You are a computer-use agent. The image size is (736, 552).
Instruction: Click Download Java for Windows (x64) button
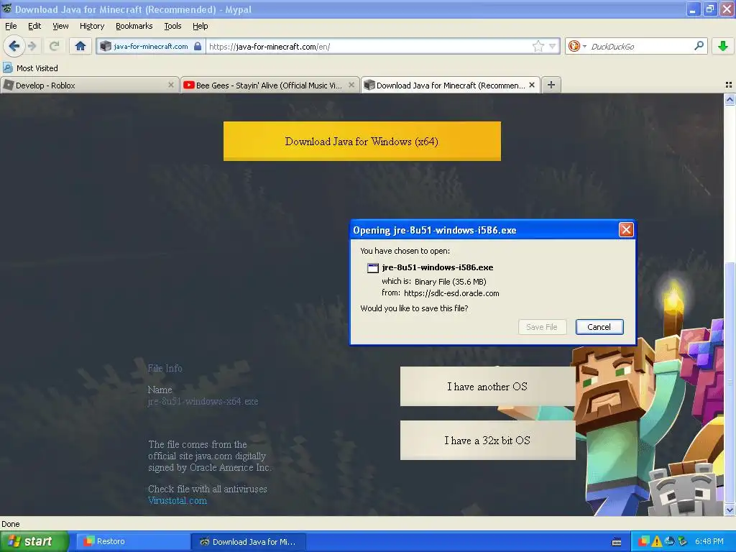pos(362,142)
